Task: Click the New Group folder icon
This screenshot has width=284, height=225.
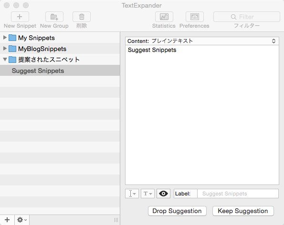Action: (x=54, y=17)
